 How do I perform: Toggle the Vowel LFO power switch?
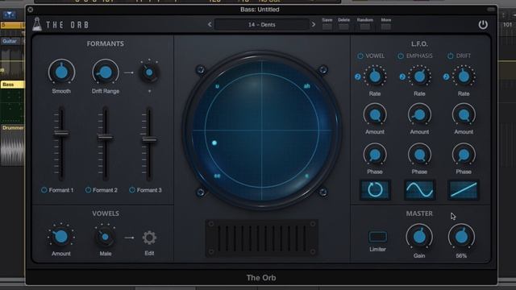(360, 56)
